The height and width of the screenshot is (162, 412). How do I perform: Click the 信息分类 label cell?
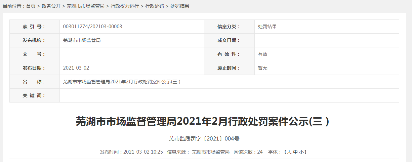coord(230,27)
